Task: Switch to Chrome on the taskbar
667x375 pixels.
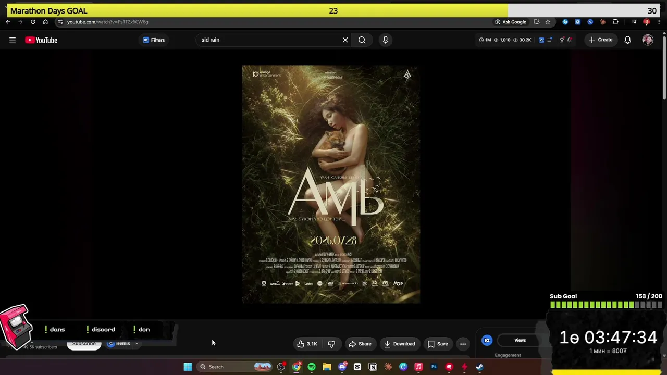Action: click(297, 367)
